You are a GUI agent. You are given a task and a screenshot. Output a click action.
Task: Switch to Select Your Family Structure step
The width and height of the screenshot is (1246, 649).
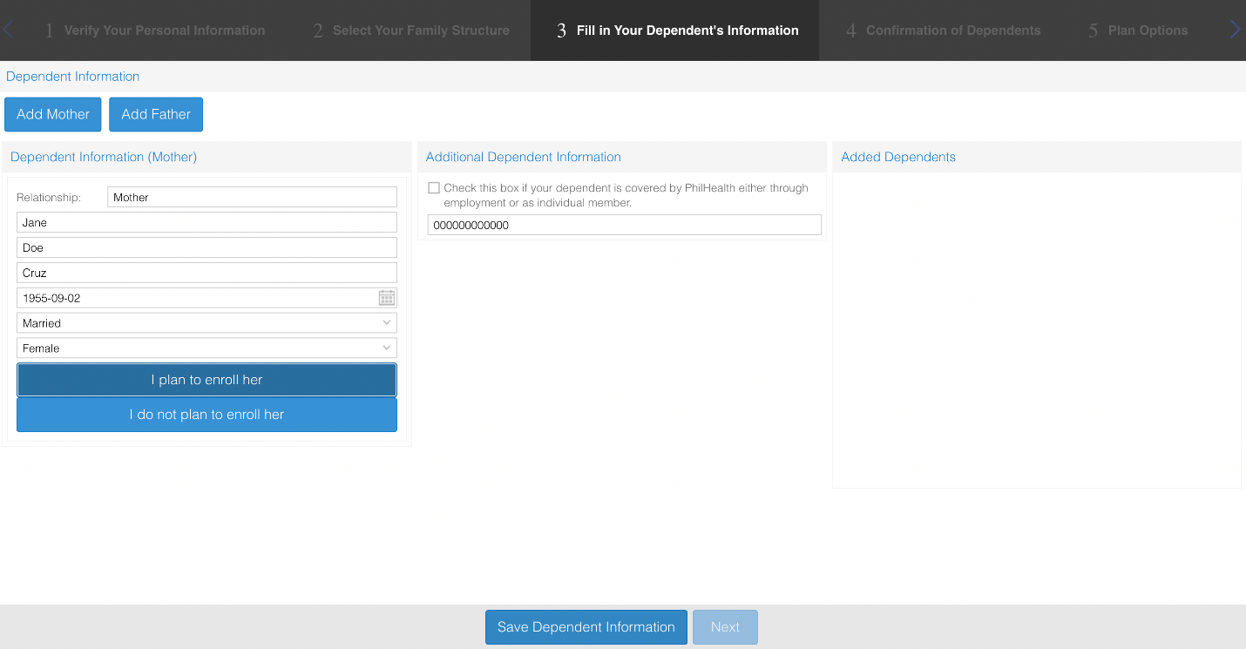[410, 30]
